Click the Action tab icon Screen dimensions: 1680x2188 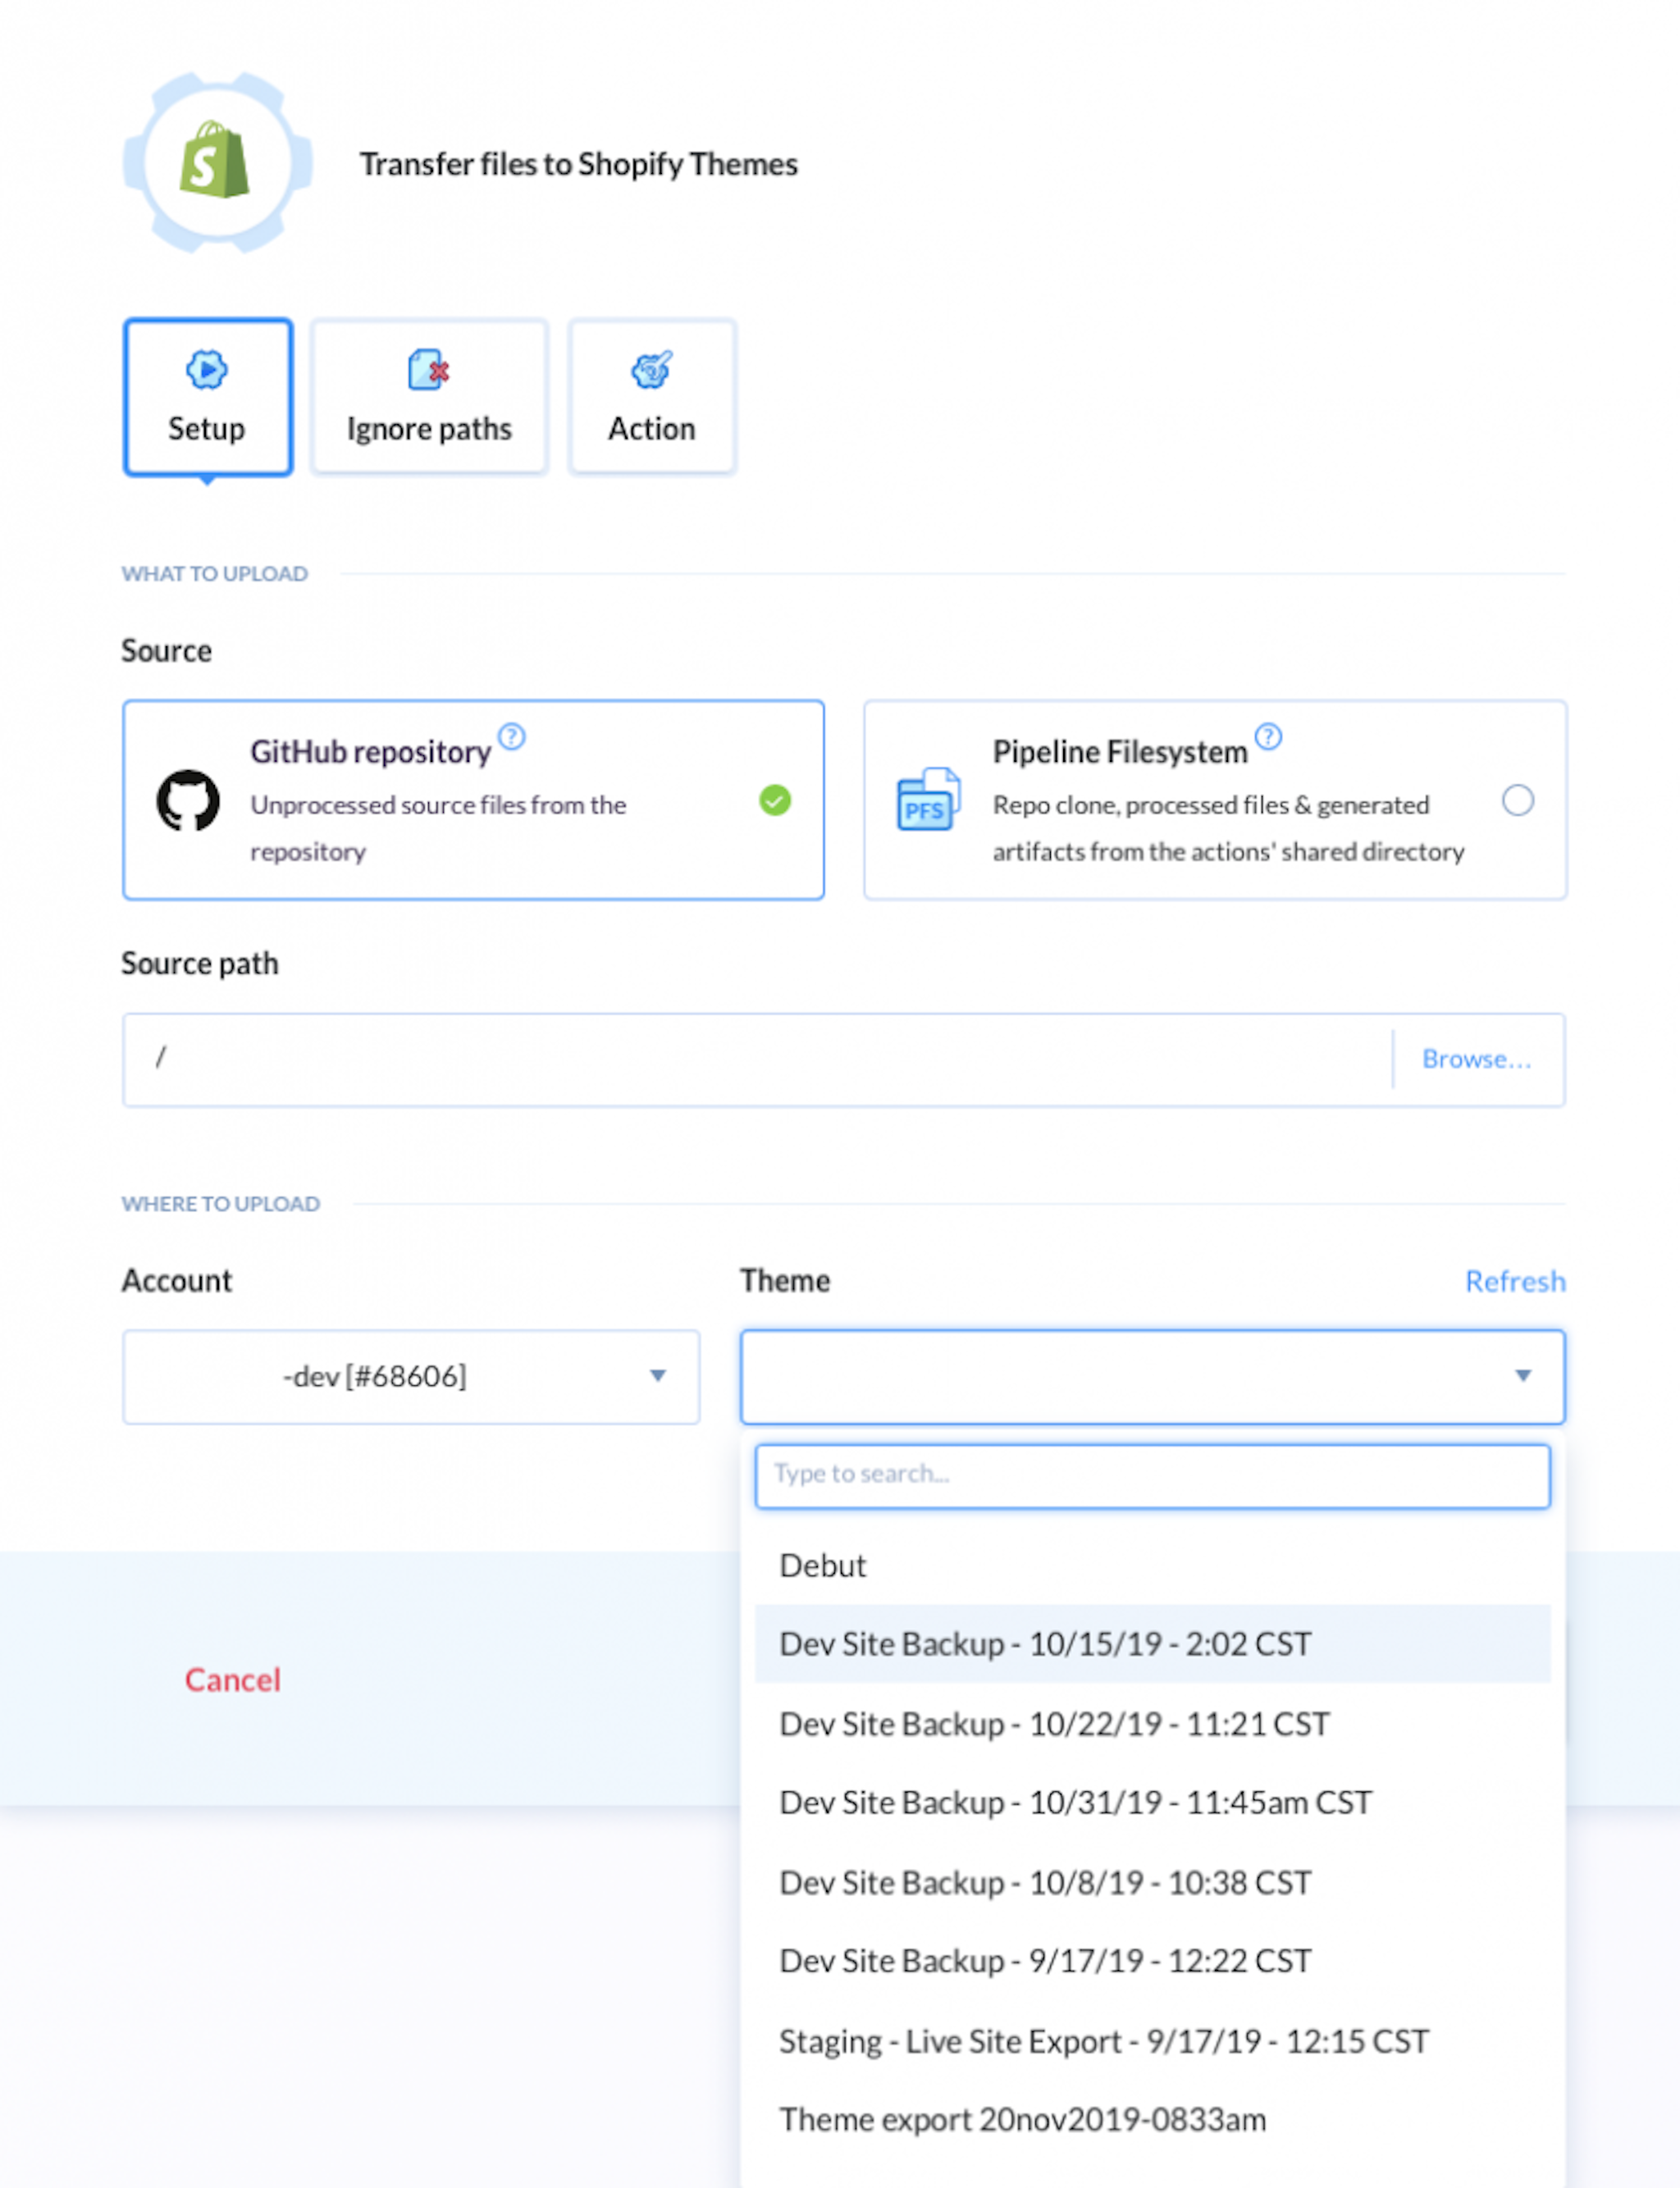tap(652, 370)
